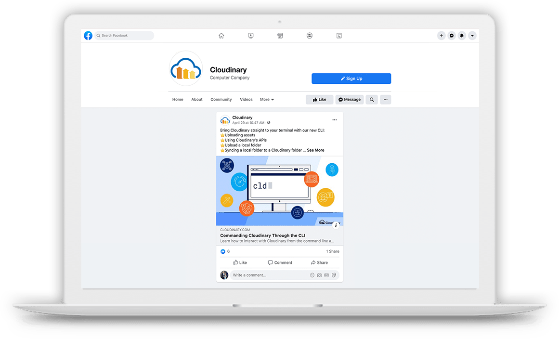This screenshot has height=339, width=559.
Task: Expand the More tab dropdown
Action: coord(267,100)
